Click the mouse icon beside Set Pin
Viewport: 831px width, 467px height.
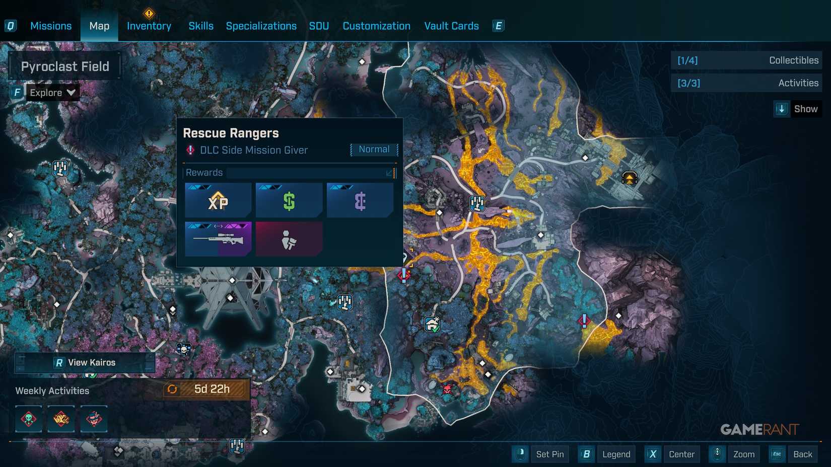[x=520, y=454]
